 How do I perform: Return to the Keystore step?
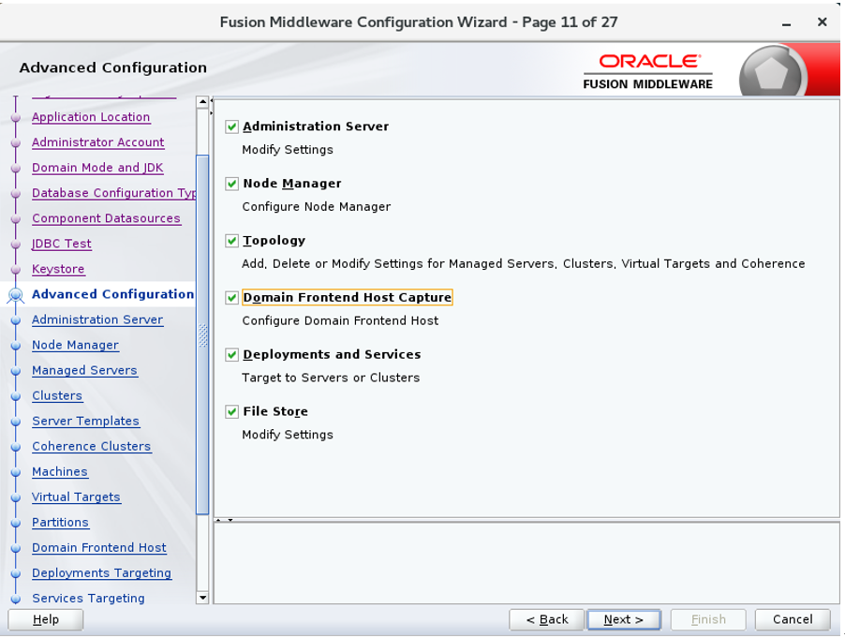click(58, 269)
